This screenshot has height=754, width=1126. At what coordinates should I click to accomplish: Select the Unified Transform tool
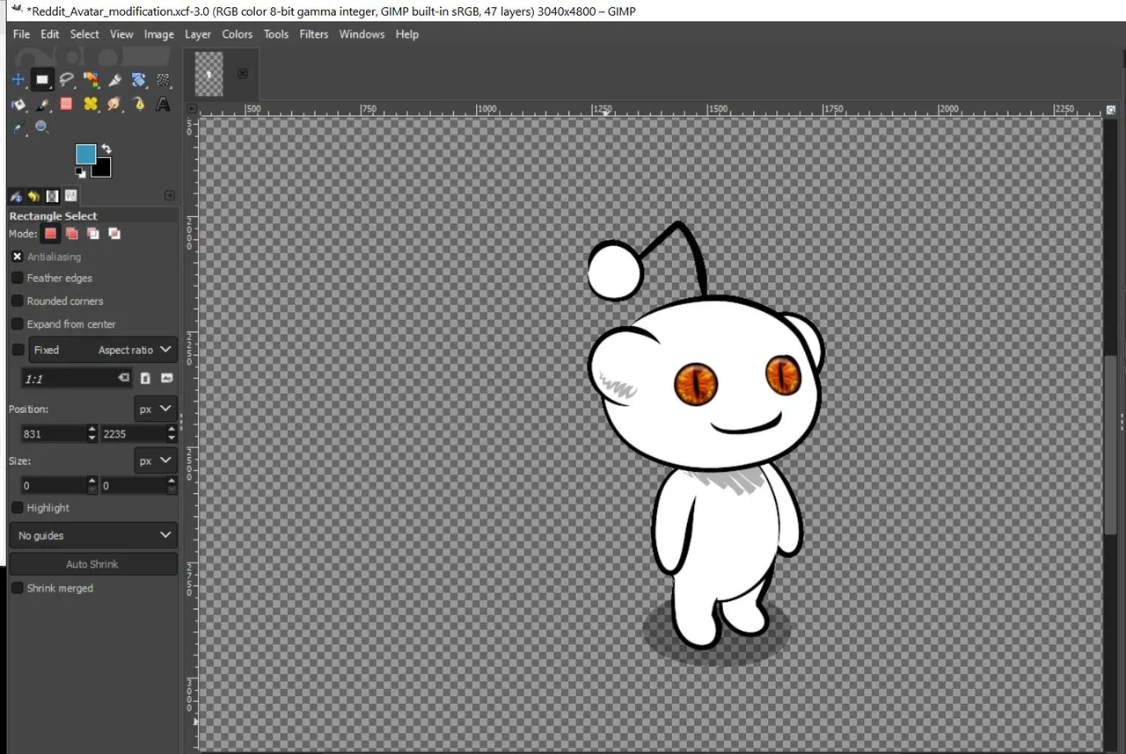pyautogui.click(x=139, y=80)
